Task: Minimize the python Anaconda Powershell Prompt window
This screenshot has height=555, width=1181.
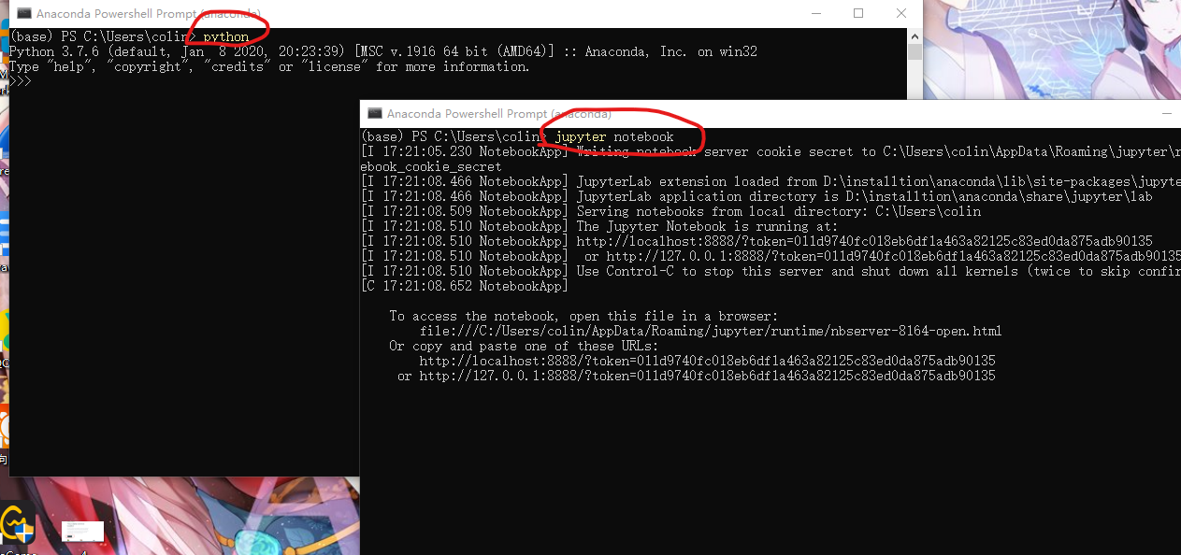Action: click(815, 14)
